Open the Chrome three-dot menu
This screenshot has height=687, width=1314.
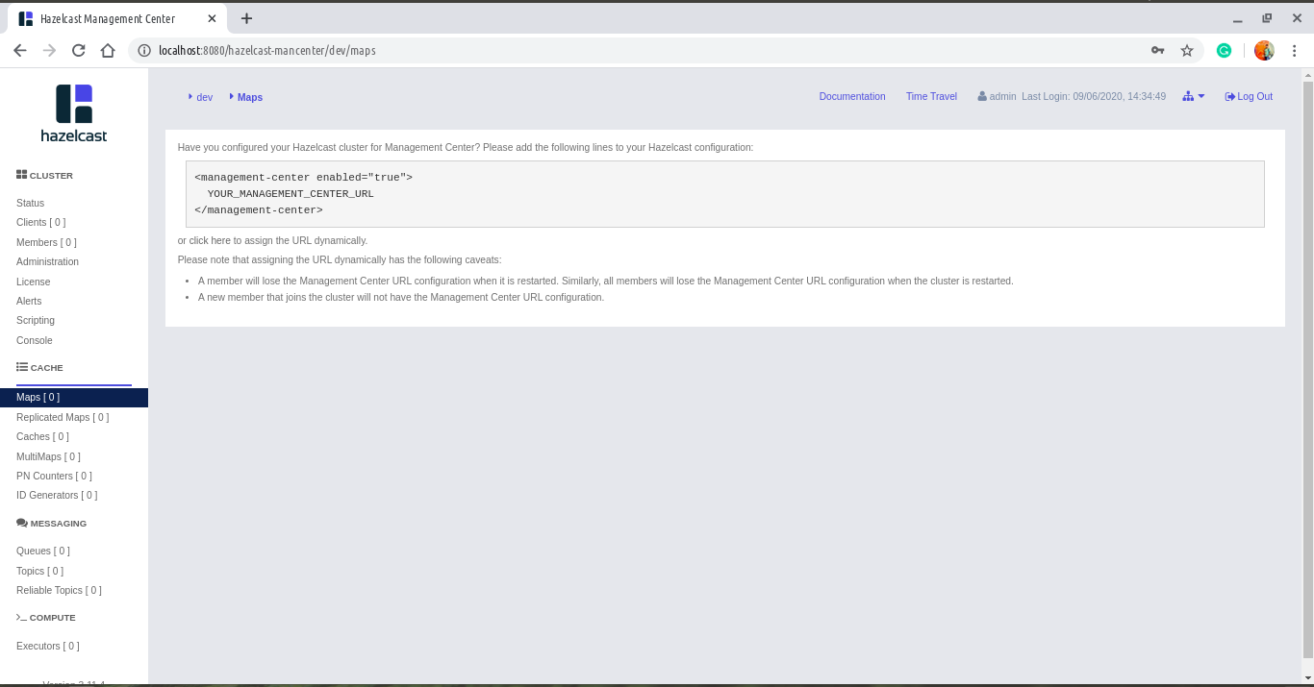tap(1294, 50)
